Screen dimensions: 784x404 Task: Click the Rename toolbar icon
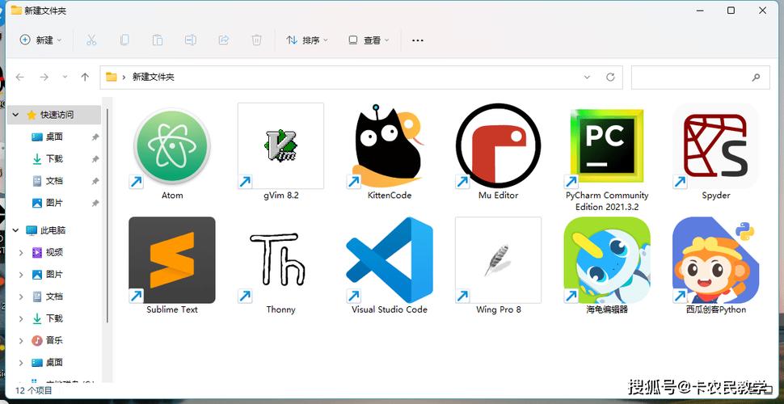tap(190, 40)
